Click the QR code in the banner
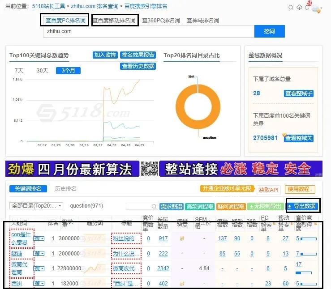Viewport: 331px width, 289px height. pos(149,169)
